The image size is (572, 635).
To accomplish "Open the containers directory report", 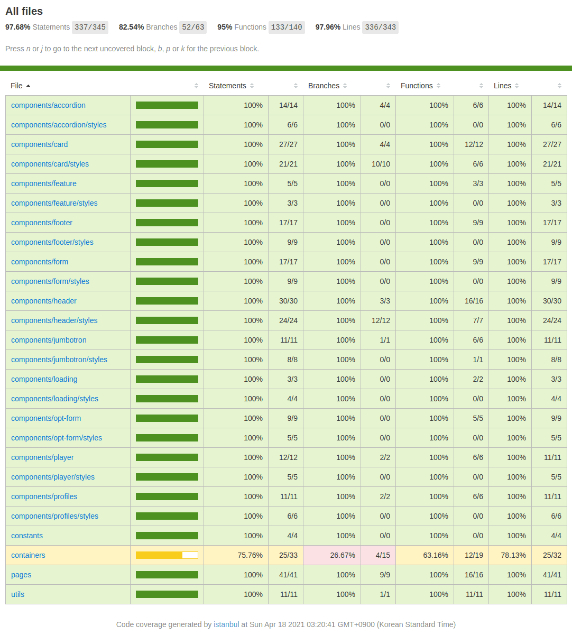I will 28,555.
